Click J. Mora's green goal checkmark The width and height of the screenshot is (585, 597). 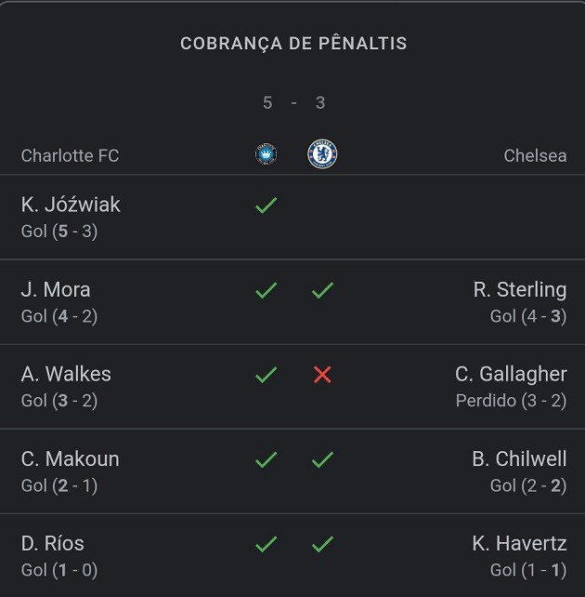266,290
